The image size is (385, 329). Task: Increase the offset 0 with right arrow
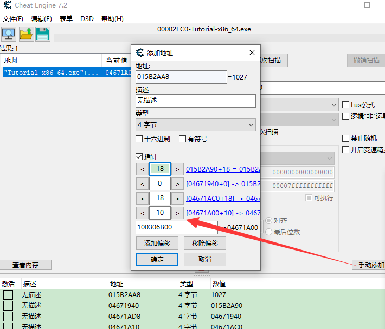coord(177,184)
